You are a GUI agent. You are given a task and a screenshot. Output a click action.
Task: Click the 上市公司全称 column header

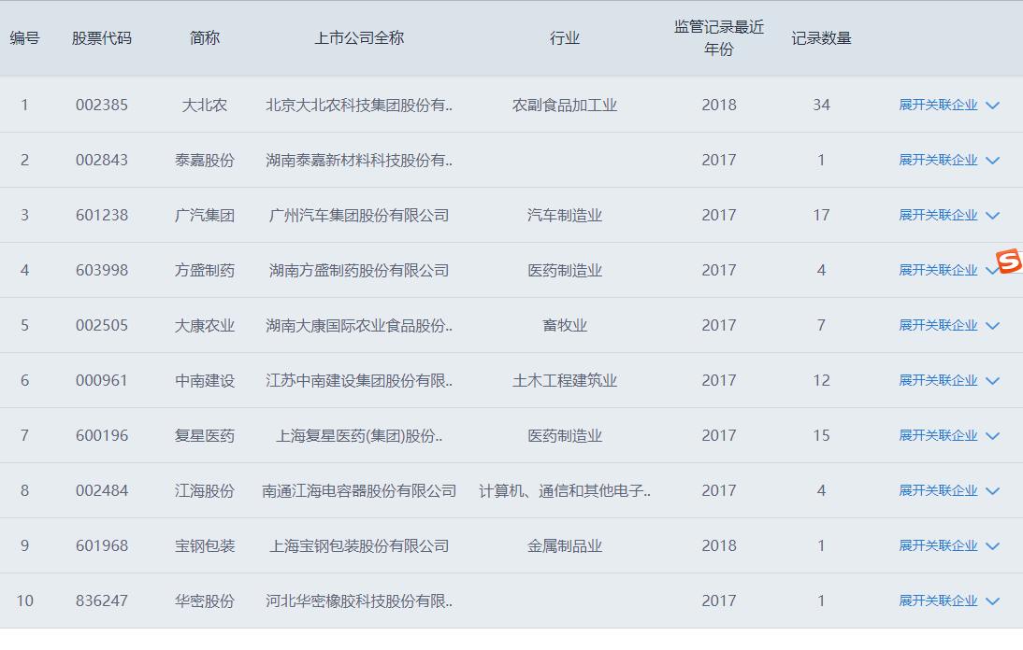359,38
